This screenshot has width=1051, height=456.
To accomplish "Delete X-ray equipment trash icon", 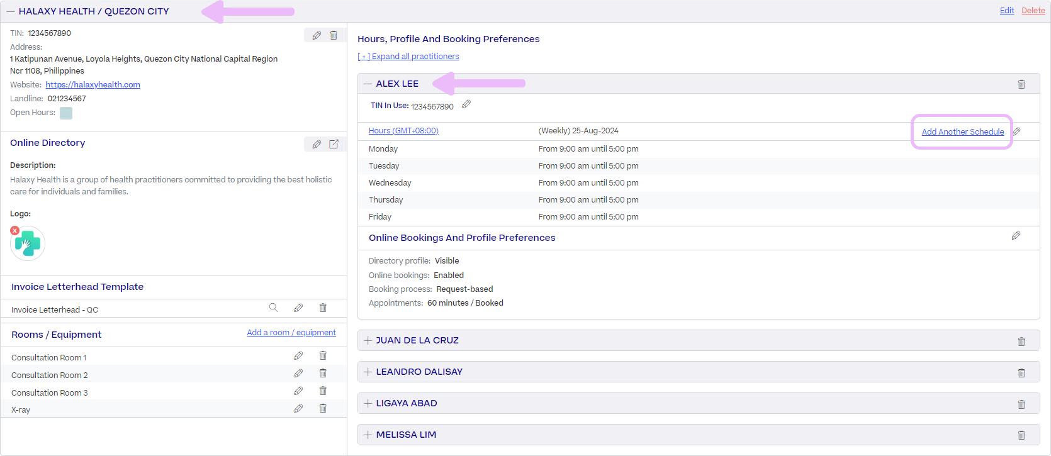I will point(323,409).
